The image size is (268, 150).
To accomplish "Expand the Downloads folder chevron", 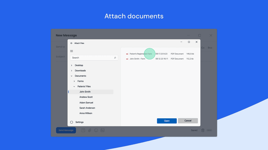I will tap(72, 71).
